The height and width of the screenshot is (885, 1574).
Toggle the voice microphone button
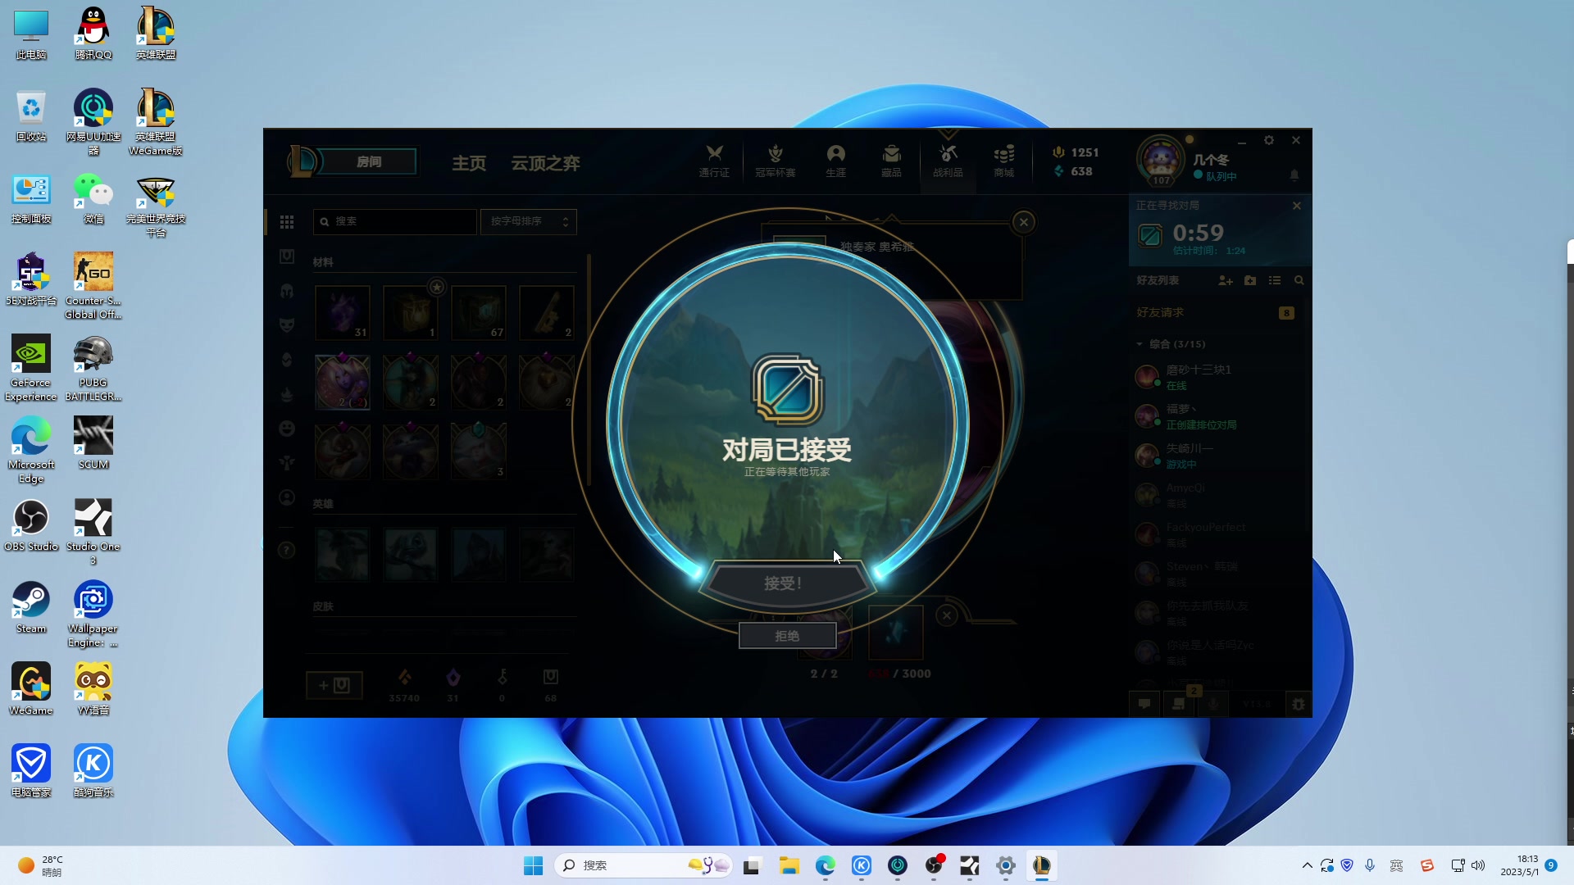[x=1212, y=704]
